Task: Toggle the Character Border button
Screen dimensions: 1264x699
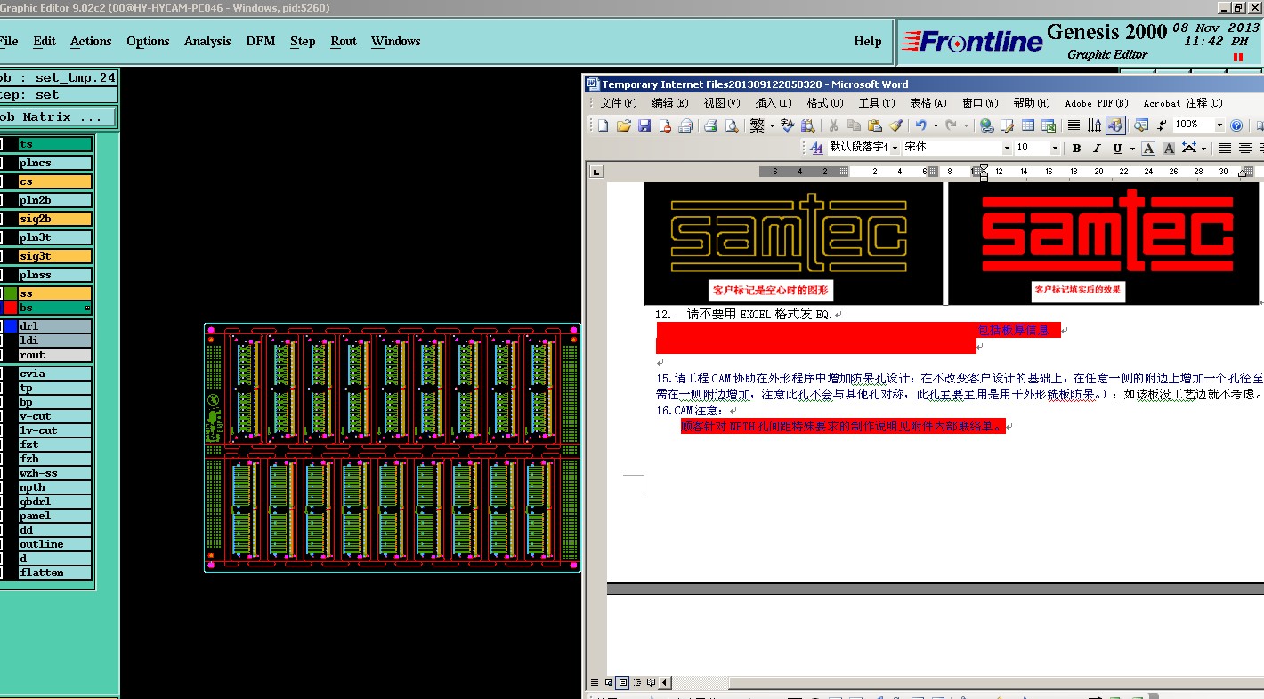Action: (1148, 148)
